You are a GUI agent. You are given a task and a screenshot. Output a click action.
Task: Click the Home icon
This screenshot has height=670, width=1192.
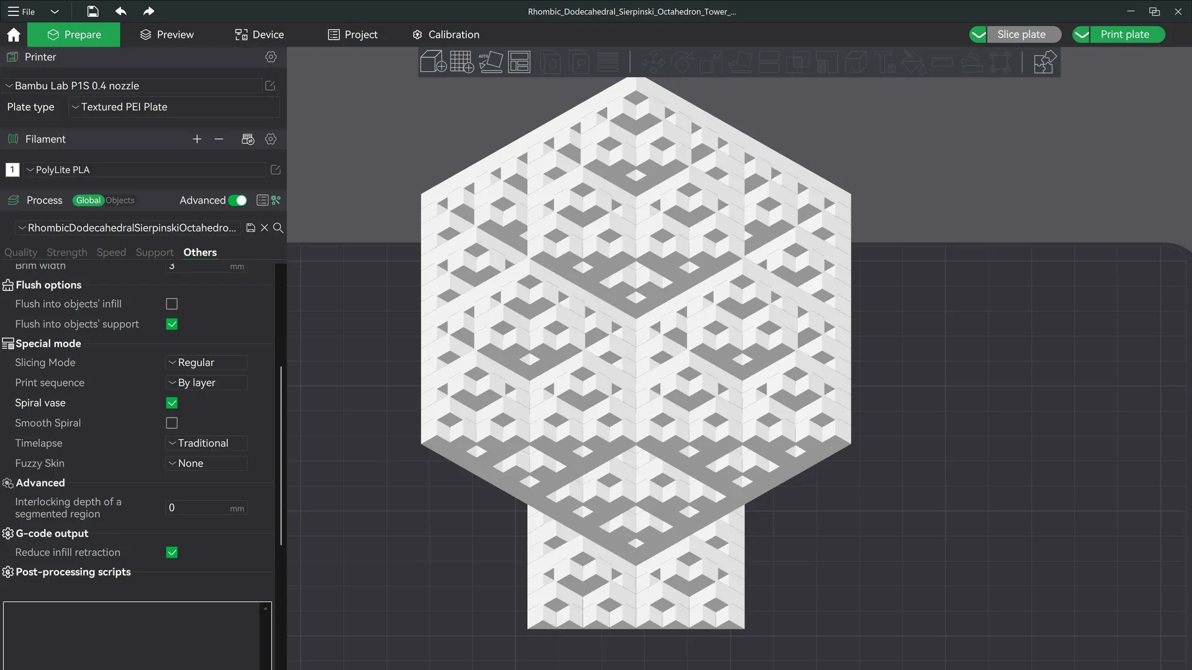coord(14,35)
